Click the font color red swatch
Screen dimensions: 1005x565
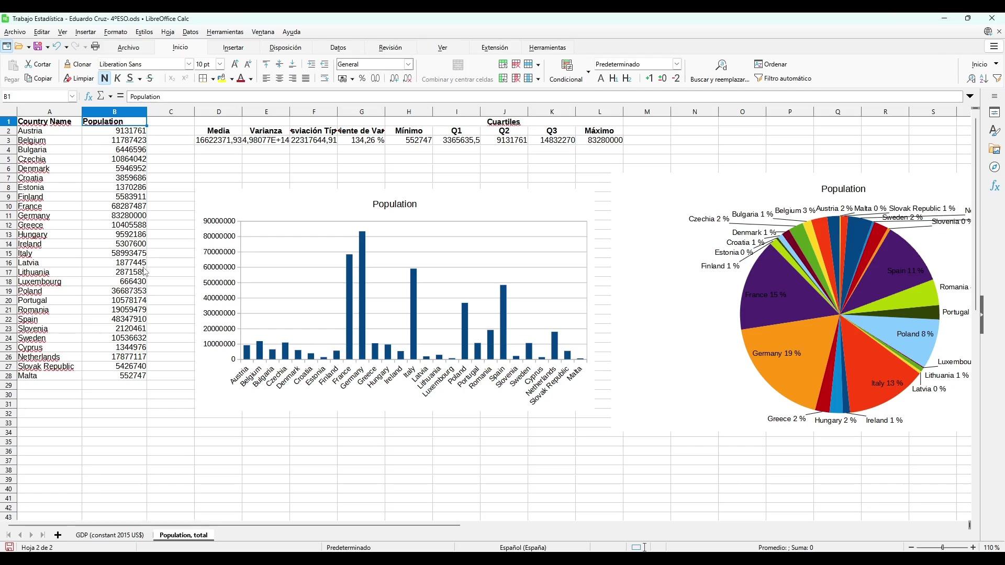[241, 78]
